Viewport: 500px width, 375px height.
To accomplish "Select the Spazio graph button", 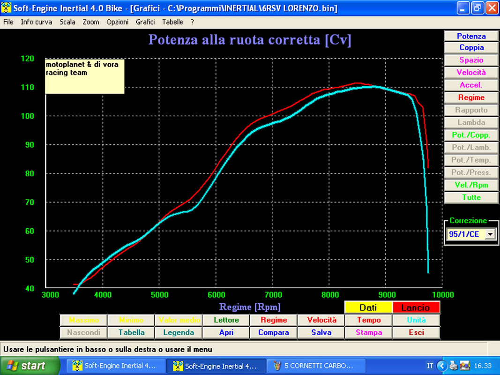I will pos(471,60).
